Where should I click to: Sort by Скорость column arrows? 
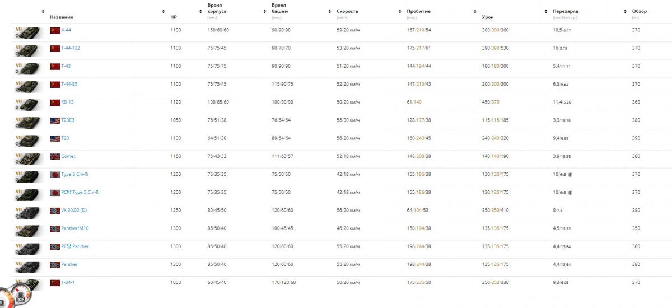(x=400, y=11)
